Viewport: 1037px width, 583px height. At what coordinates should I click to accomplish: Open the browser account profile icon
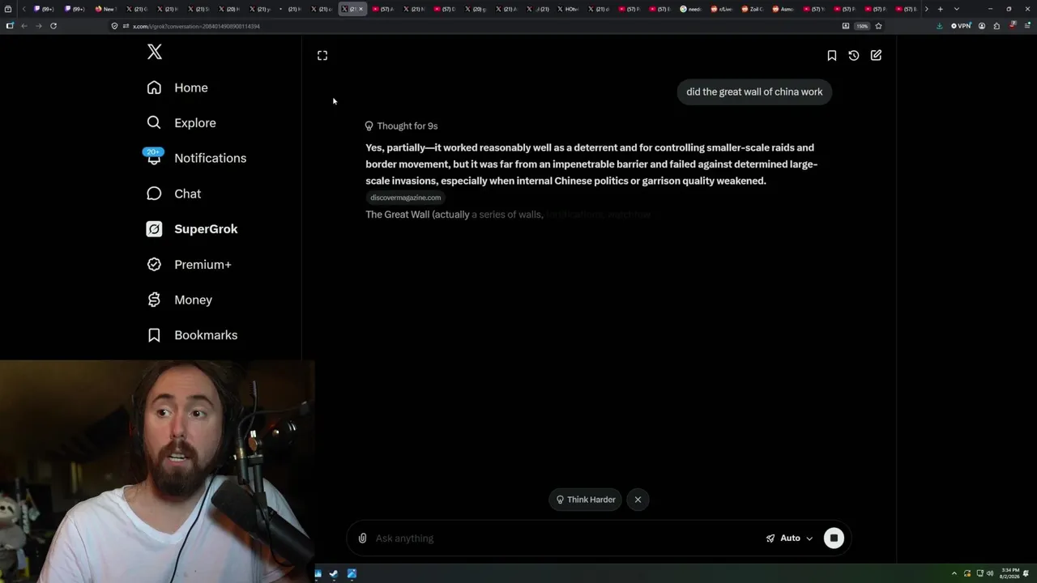[x=982, y=26]
